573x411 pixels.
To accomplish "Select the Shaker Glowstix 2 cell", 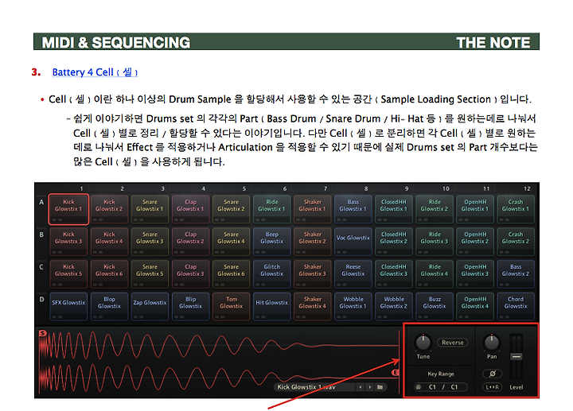I will (313, 242).
